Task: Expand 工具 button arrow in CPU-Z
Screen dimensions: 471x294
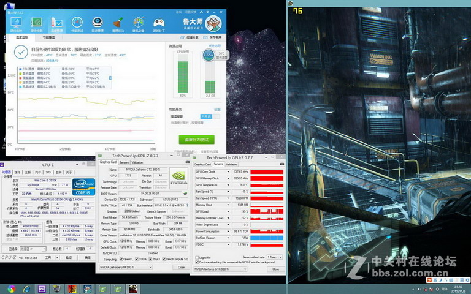Action: pyautogui.click(x=57, y=257)
